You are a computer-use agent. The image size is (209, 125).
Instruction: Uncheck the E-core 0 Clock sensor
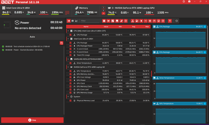click(x=71, y=49)
